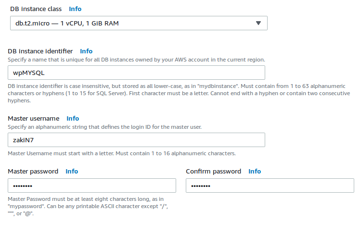Viewport: 360px width, 235px height.
Task: Click the dropdown arrow beside db.t2.micro
Action: 258,23
